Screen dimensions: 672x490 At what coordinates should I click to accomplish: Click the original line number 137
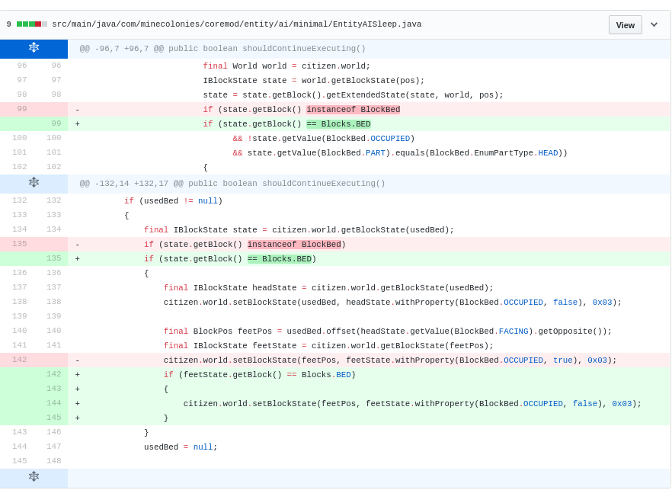pyautogui.click(x=19, y=287)
